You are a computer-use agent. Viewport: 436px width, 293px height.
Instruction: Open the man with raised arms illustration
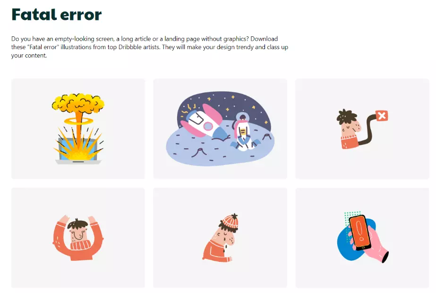click(x=78, y=238)
